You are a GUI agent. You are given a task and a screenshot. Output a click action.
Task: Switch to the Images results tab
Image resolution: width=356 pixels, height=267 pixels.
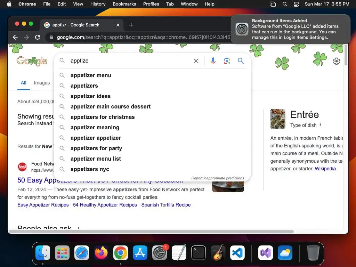(42, 83)
